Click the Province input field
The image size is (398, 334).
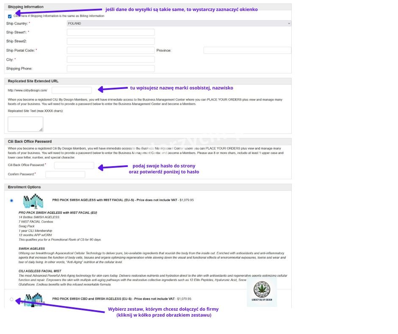[x=247, y=50]
